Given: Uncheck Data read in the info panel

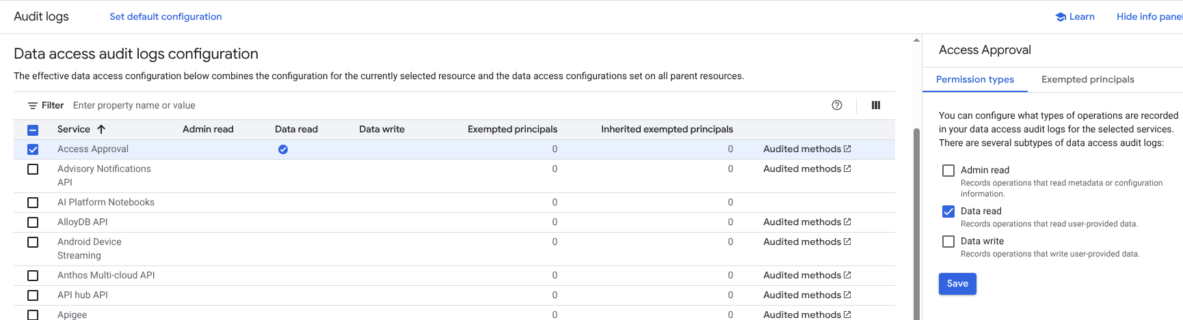Looking at the screenshot, I should coord(948,212).
